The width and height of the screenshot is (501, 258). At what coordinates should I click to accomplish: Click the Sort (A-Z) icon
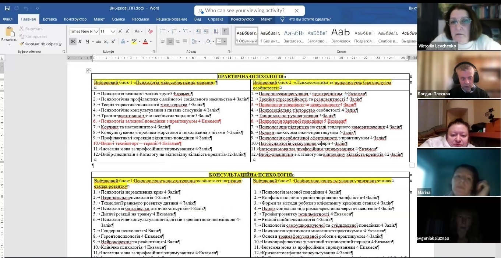pyautogui.click(x=216, y=31)
